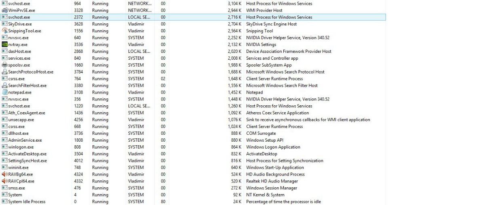The height and width of the screenshot is (205, 485).
Task: Click the 'NT Kernel & System' description
Action: point(265,195)
